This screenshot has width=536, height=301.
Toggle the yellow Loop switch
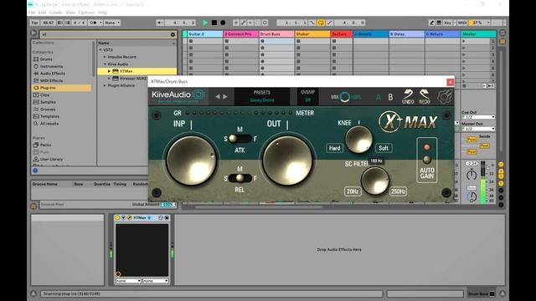coord(321,23)
